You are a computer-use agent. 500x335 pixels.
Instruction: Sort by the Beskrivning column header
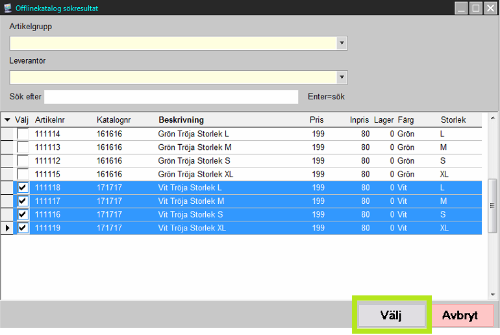pyautogui.click(x=181, y=120)
